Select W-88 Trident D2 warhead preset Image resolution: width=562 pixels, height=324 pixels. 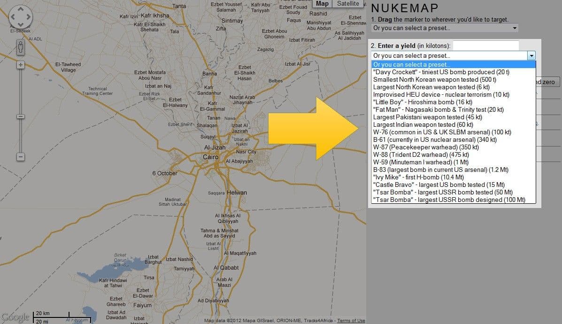tap(454, 155)
